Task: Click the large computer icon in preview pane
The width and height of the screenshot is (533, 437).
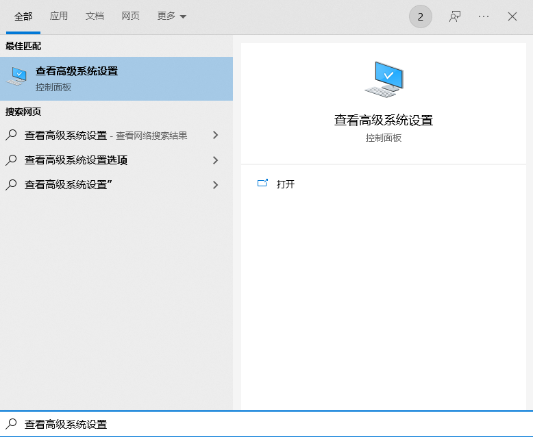Action: coord(384,79)
